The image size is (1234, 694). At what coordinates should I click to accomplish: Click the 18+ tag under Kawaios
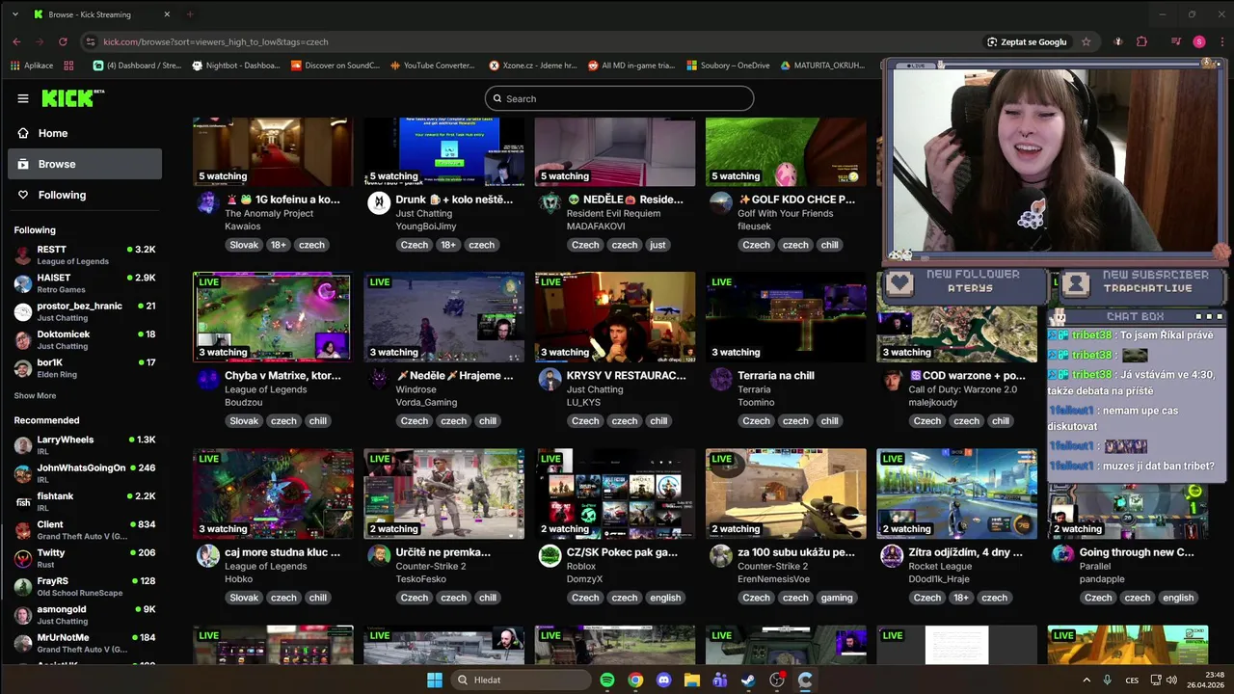click(279, 245)
